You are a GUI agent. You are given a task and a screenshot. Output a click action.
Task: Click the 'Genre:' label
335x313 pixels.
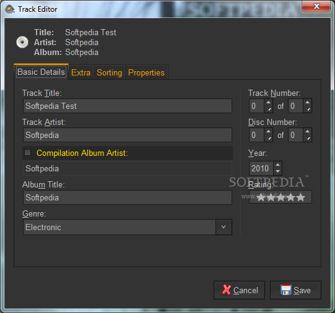34,213
